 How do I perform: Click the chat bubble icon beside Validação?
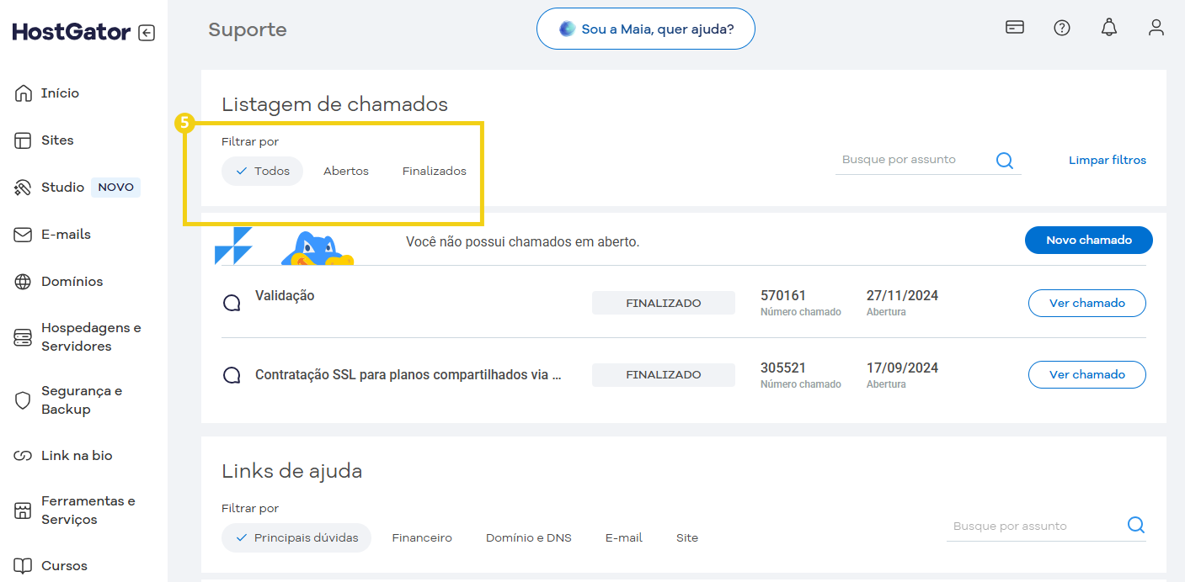(x=232, y=304)
